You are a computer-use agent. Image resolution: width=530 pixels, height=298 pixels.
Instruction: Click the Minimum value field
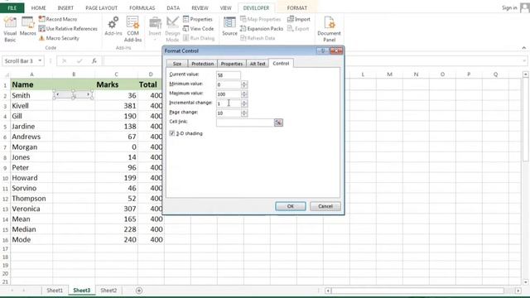(229, 84)
